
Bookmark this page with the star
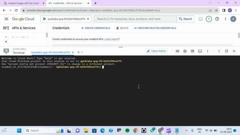216,10
